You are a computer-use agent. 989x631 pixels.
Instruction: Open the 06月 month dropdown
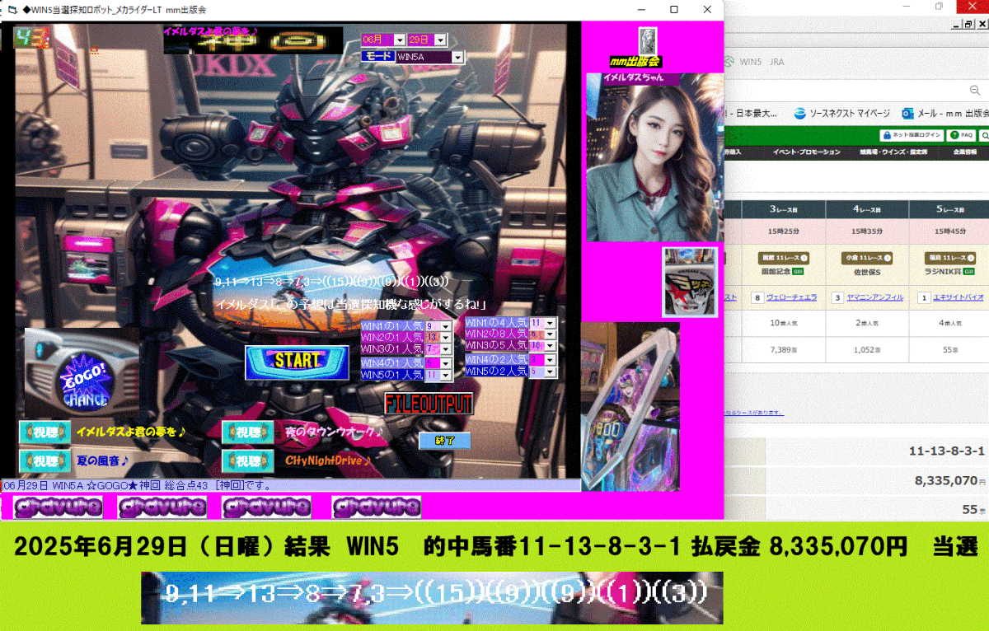[401, 39]
